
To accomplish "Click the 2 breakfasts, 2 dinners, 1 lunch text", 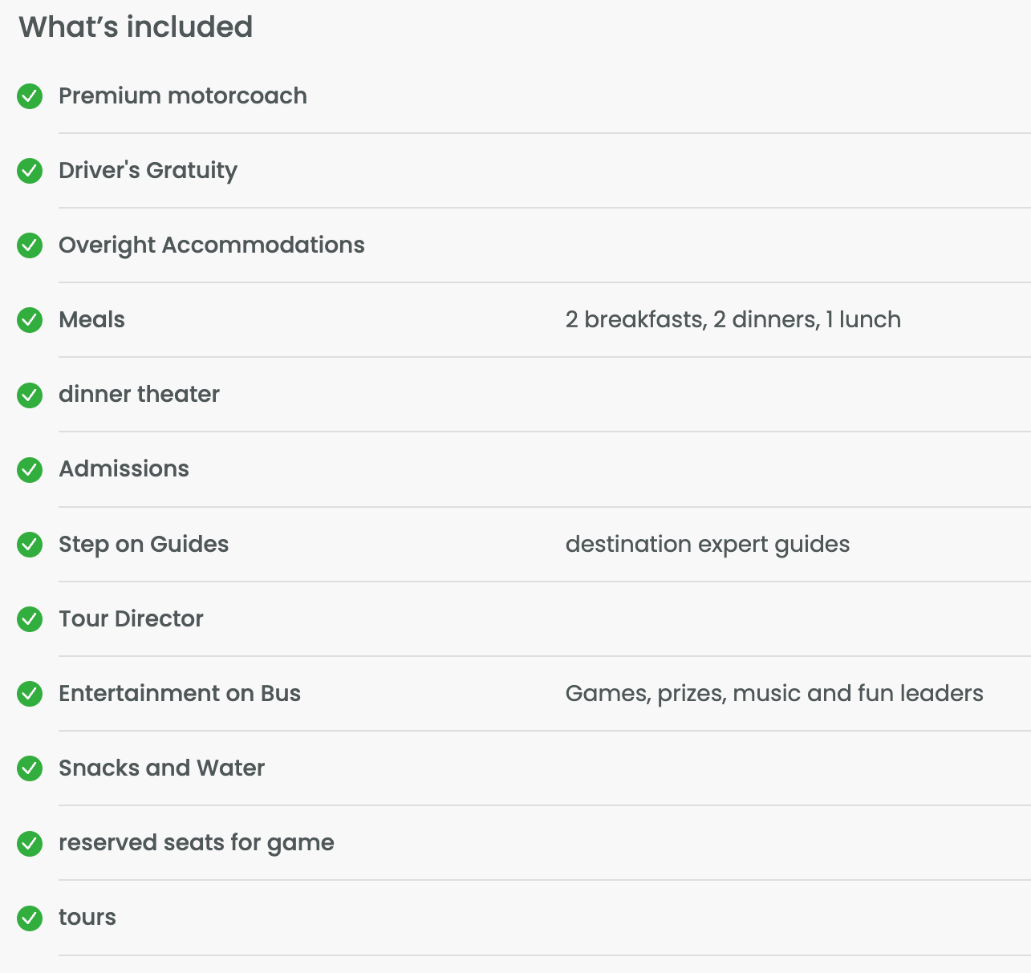I will tap(733, 319).
